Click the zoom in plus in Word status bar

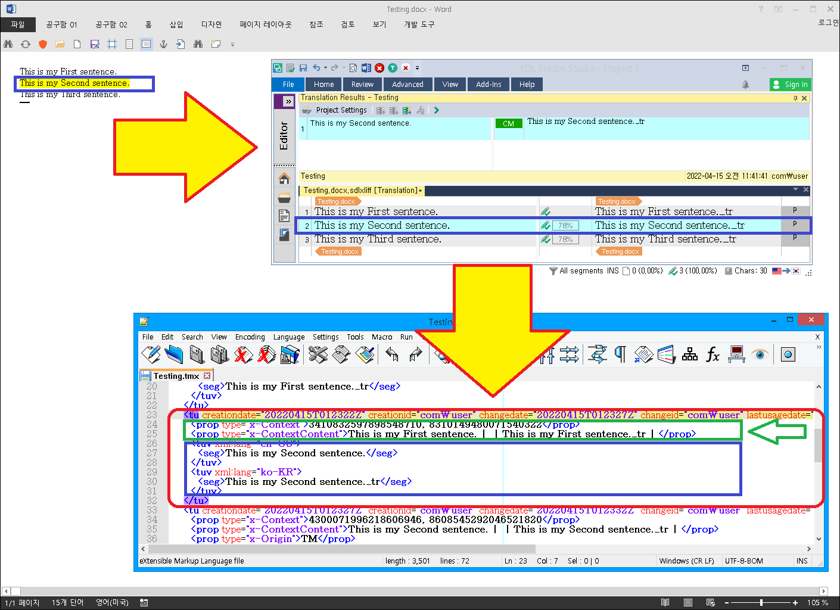[795, 603]
